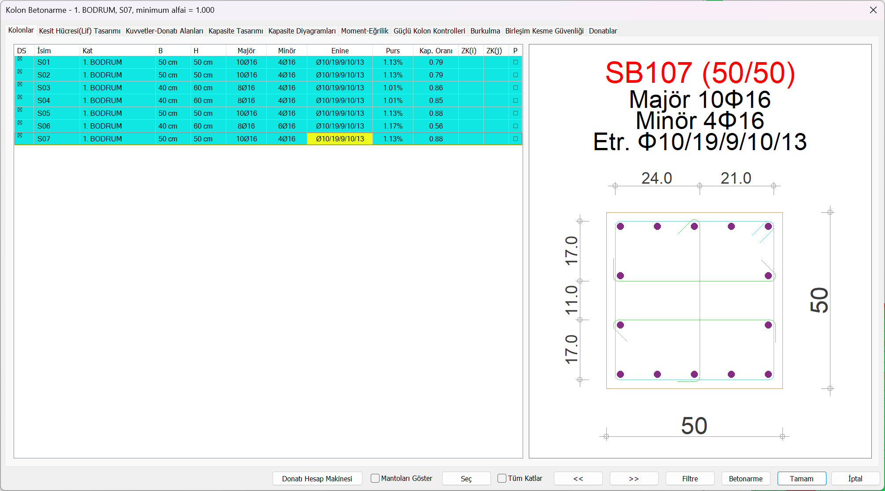Toggle DS checkbox for row S03
The image size is (885, 491).
click(20, 84)
